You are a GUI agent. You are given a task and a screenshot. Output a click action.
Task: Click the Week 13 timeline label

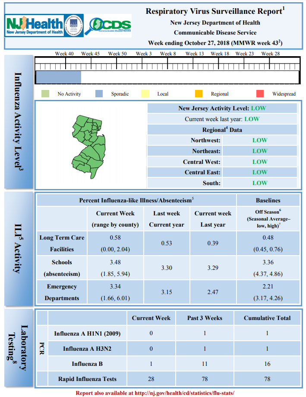click(195, 54)
